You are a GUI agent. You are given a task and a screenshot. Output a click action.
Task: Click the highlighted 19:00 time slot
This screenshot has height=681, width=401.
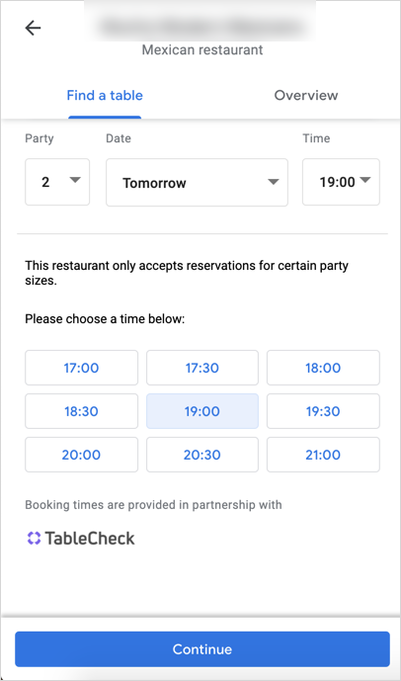pyautogui.click(x=202, y=411)
